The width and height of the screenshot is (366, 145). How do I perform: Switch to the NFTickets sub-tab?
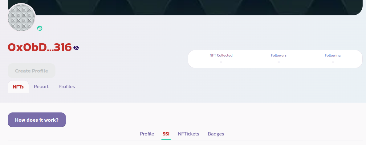click(189, 134)
